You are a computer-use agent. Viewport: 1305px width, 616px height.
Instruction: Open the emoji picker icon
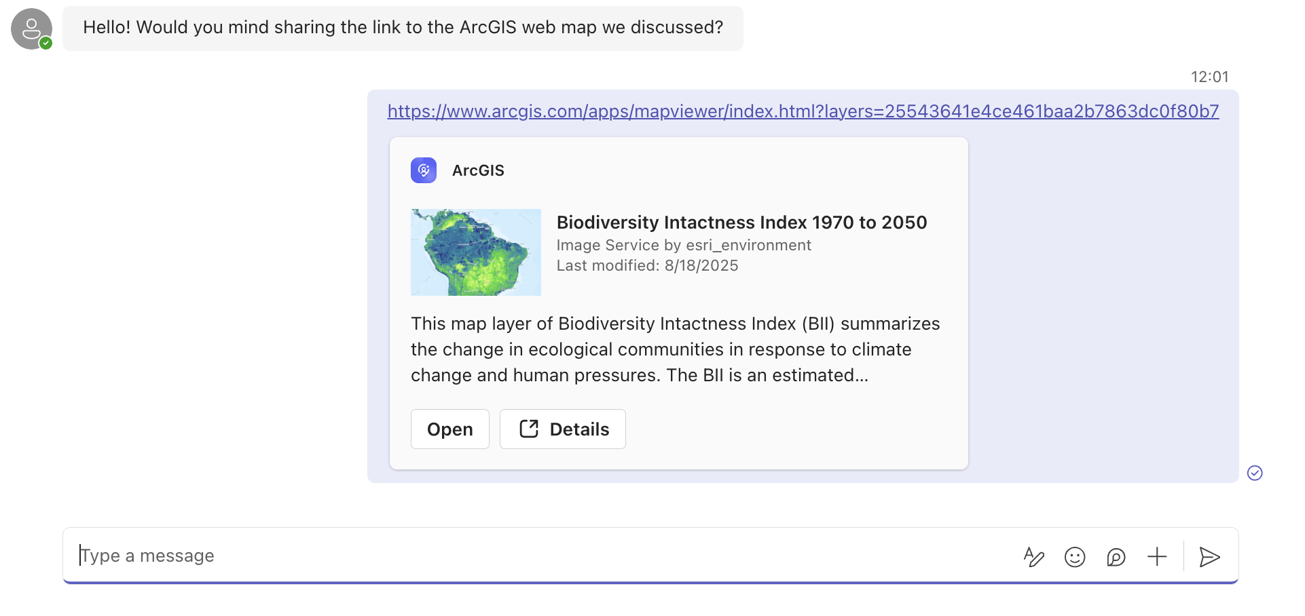(1075, 557)
